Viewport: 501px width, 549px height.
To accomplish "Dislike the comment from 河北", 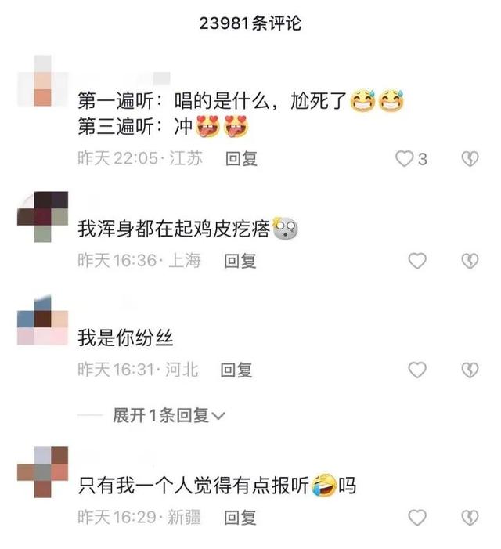I will coord(470,370).
